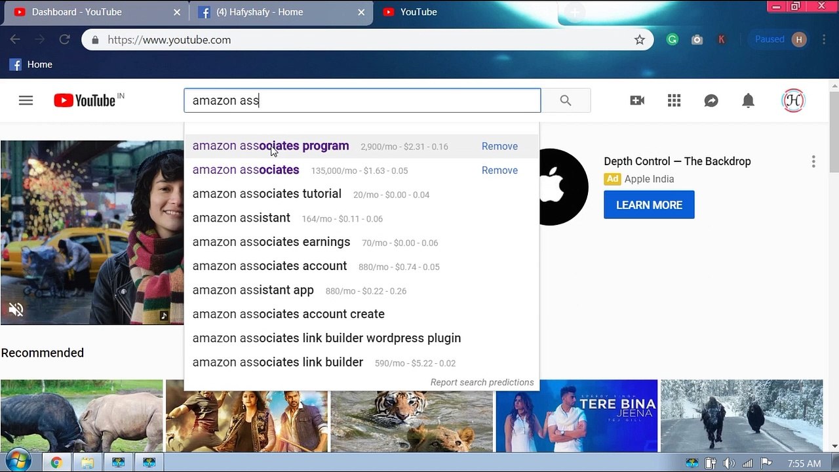The image size is (839, 472).
Task: Click the taskbar volume icon
Action: [x=729, y=463]
